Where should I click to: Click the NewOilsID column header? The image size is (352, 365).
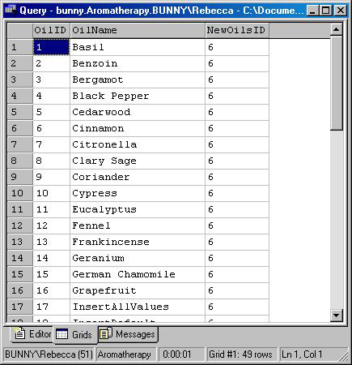click(237, 30)
